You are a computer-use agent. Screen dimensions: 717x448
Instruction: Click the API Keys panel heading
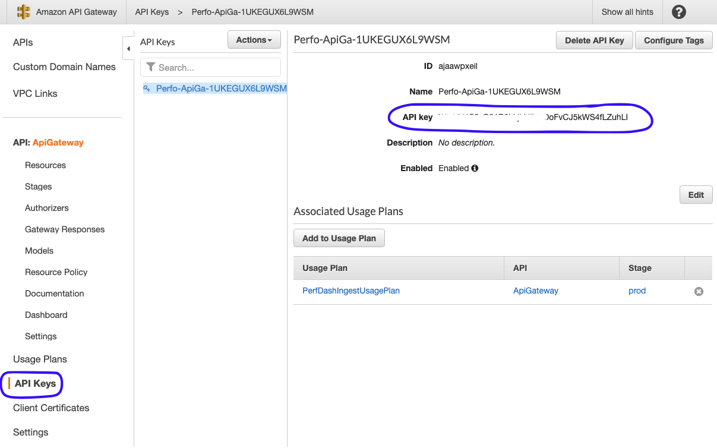coord(157,42)
